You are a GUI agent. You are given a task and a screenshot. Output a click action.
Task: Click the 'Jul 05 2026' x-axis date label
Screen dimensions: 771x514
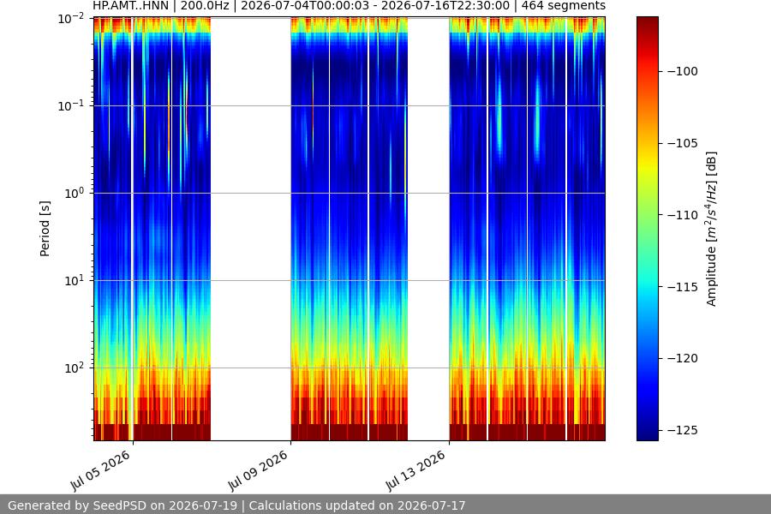coord(100,470)
